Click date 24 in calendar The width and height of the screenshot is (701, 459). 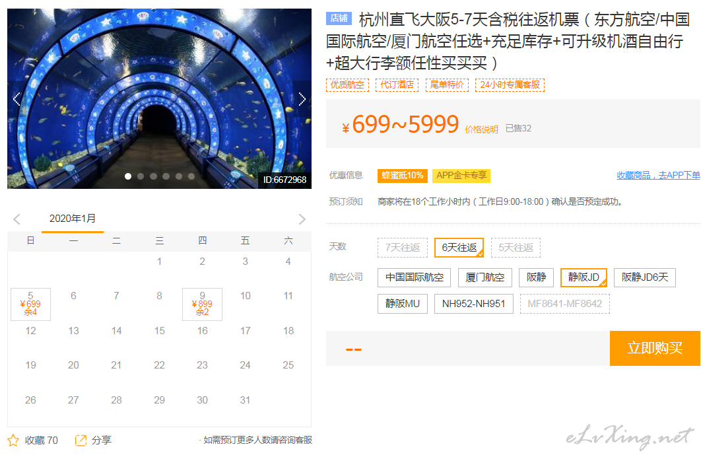point(245,365)
